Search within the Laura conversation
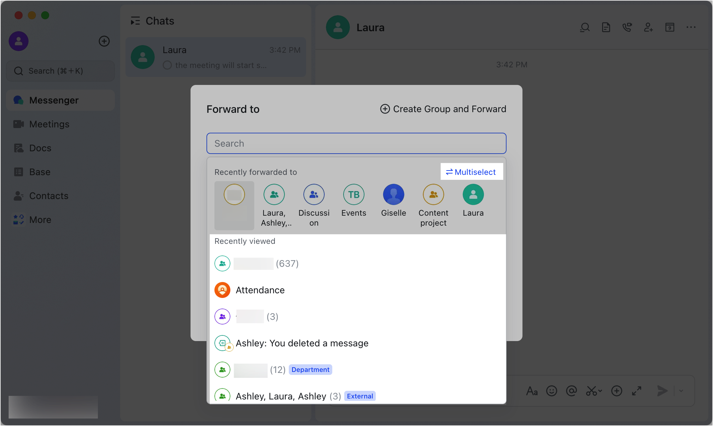The height and width of the screenshot is (426, 713). [x=585, y=28]
